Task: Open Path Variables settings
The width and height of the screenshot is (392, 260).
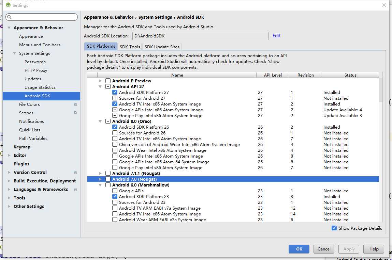Action: pyautogui.click(x=33, y=139)
